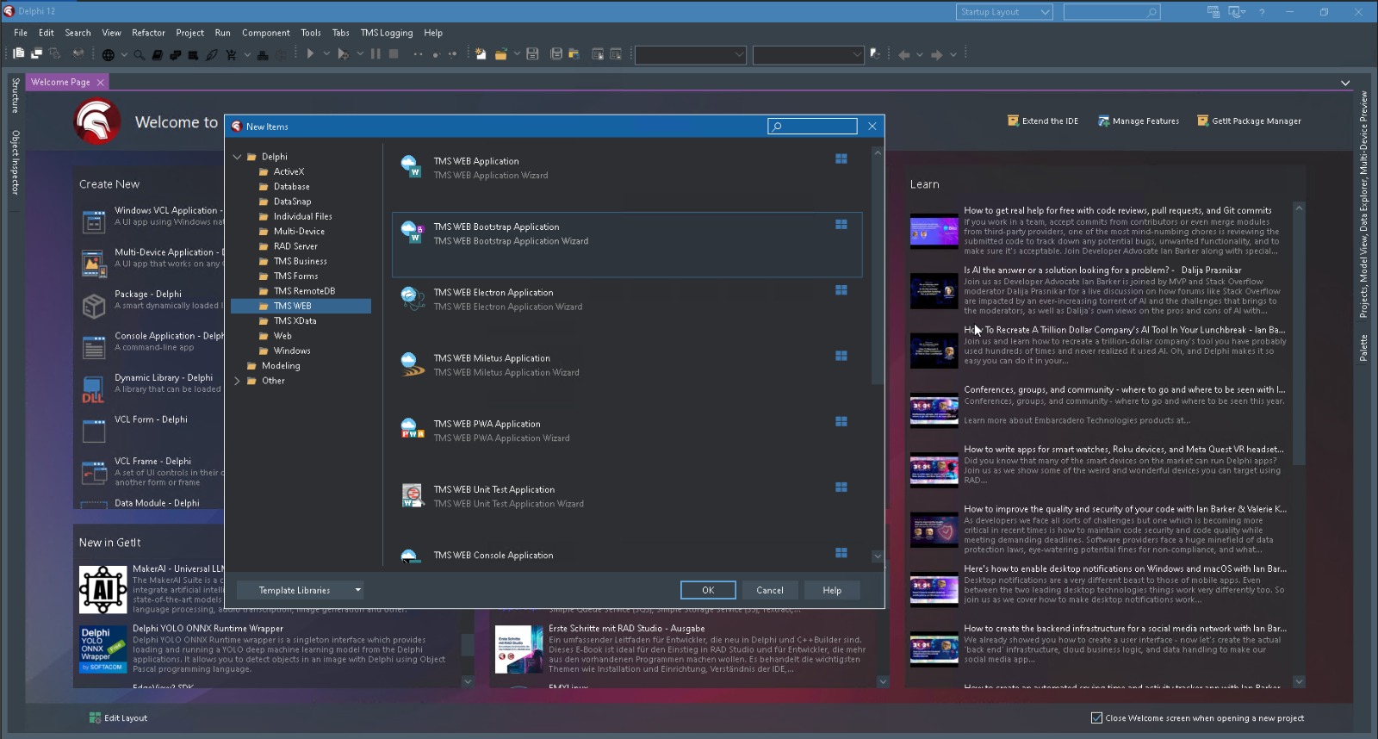Click the TMS WEB Unit Test Application icon

point(413,495)
